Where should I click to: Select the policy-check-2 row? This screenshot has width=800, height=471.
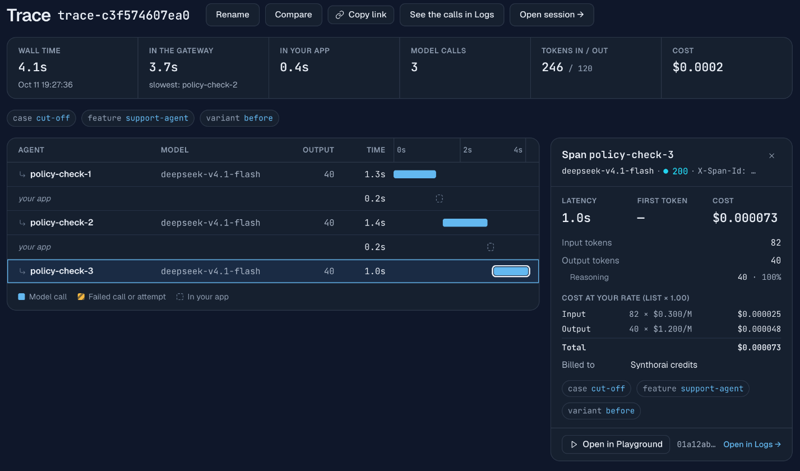tap(273, 223)
